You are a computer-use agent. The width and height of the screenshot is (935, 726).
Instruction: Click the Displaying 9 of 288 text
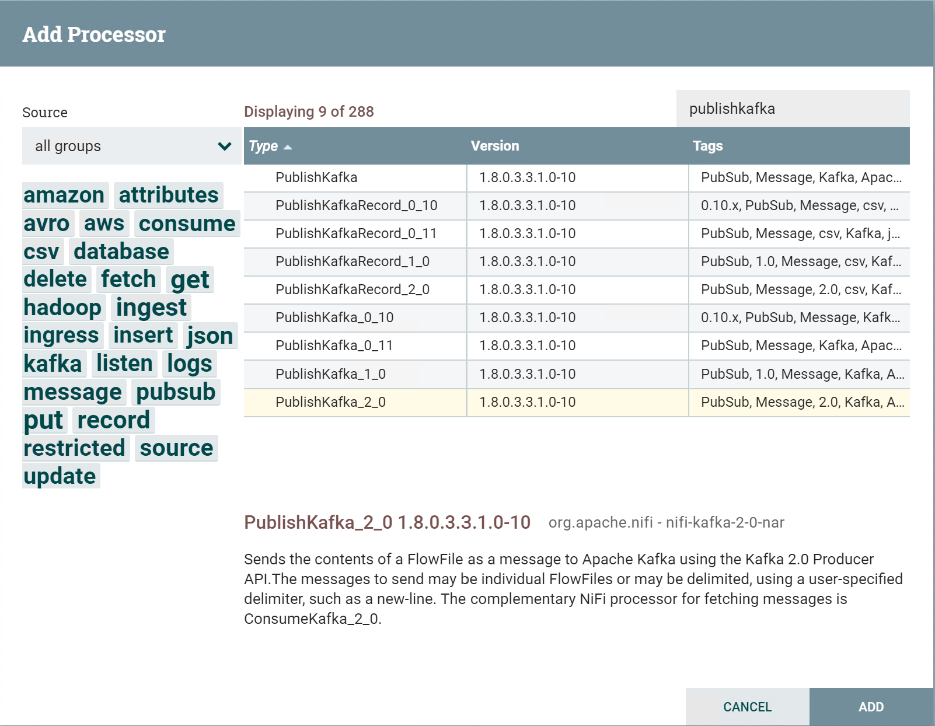pyautogui.click(x=309, y=111)
